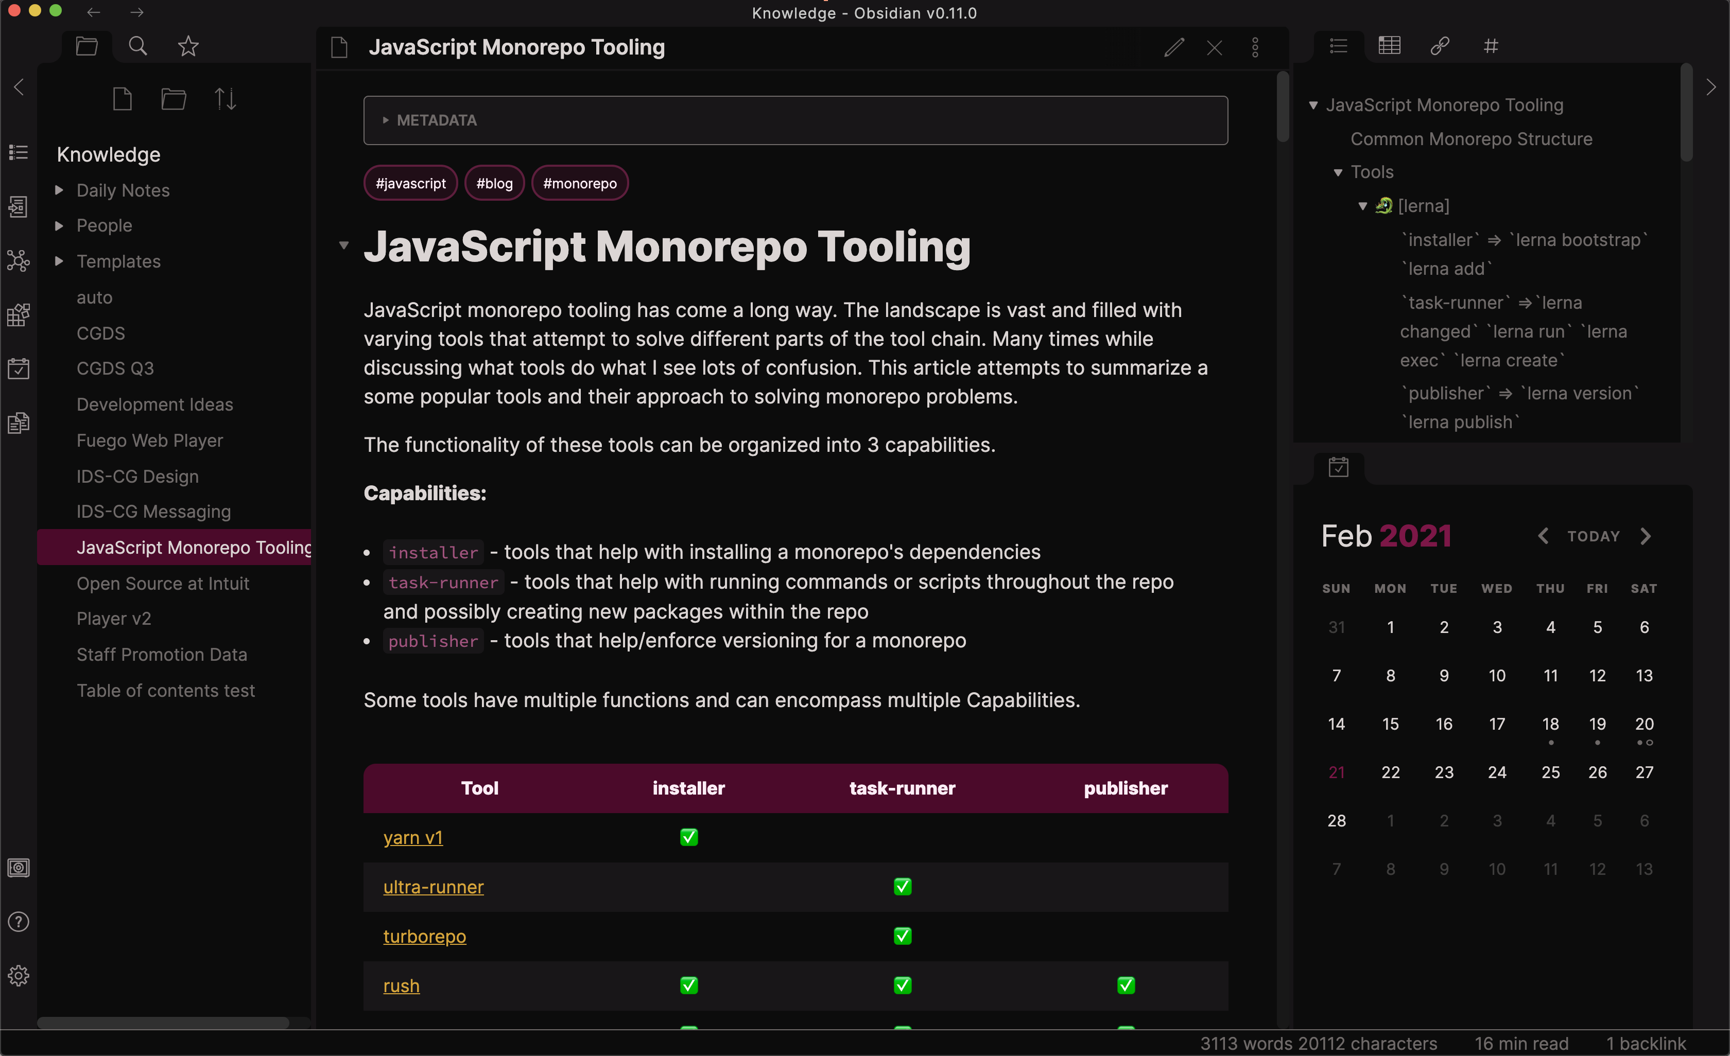Follow the turborepo link

point(424,936)
